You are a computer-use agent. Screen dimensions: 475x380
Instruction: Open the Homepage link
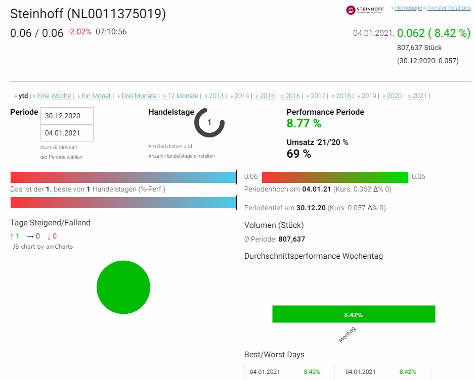point(408,8)
